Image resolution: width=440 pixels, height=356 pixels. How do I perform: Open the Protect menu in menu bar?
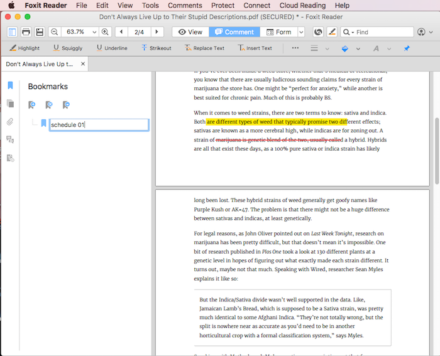223,5
